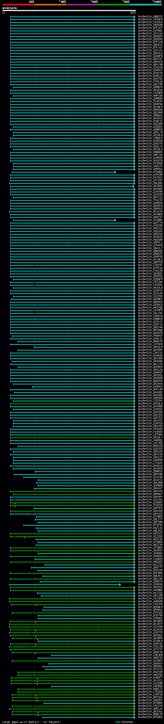Screen dimensions: 164x724
Task: Click the white query sequence bar under AV421876
Action: (69, 10)
